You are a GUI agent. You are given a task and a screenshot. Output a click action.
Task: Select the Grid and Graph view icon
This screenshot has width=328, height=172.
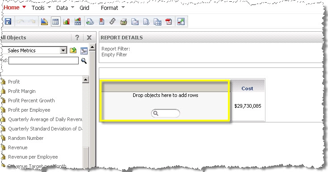(78, 21)
